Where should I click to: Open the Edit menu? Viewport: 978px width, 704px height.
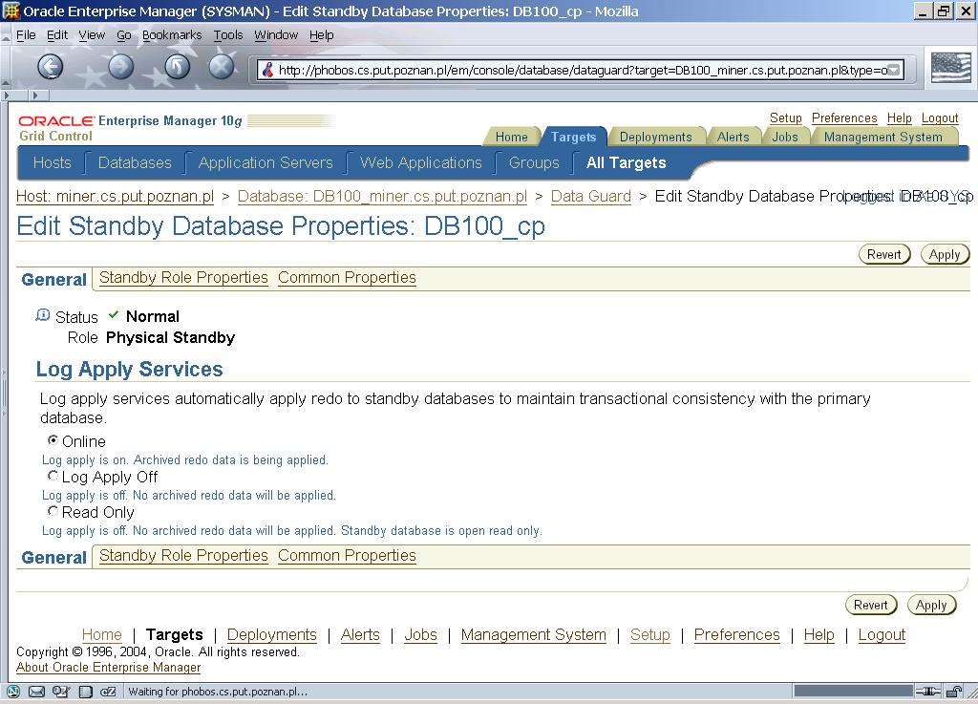tap(57, 35)
